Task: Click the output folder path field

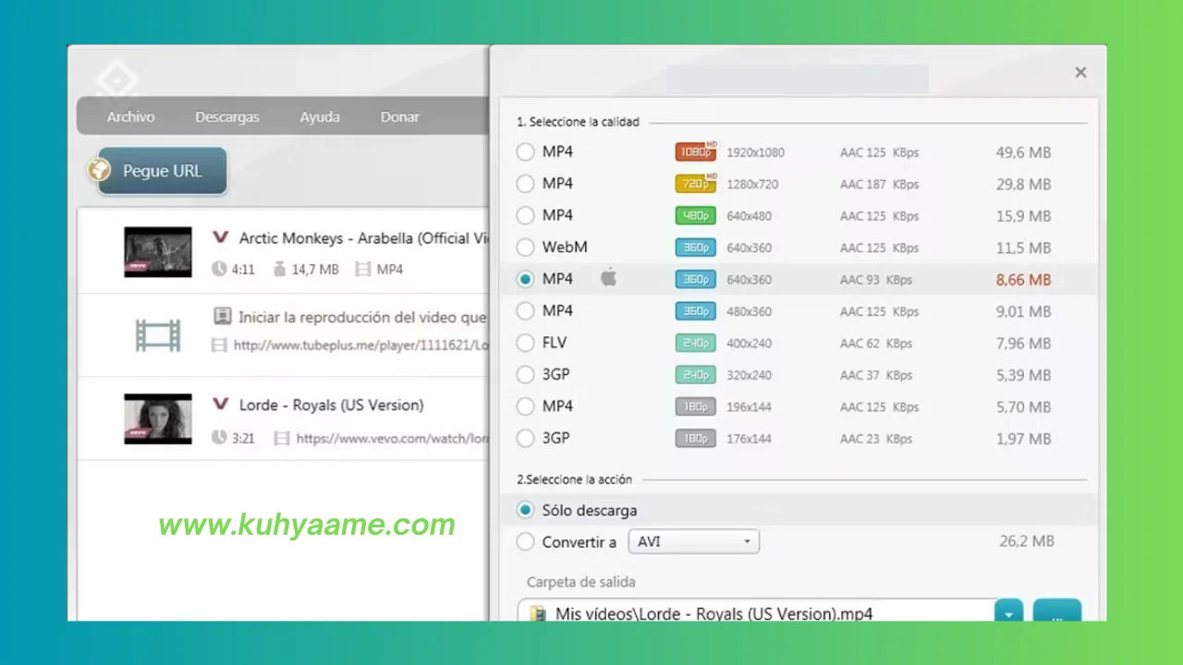Action: click(756, 611)
